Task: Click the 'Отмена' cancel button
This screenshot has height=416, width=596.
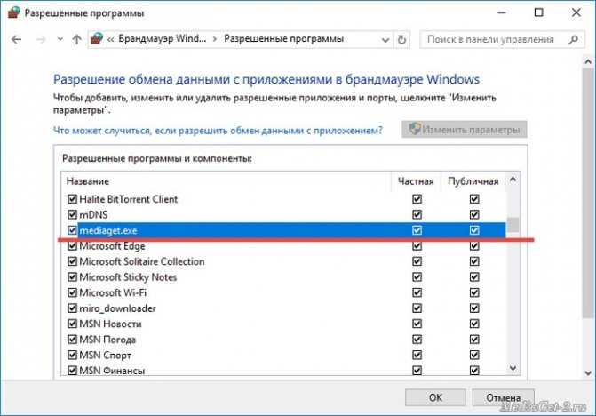Action: (504, 397)
